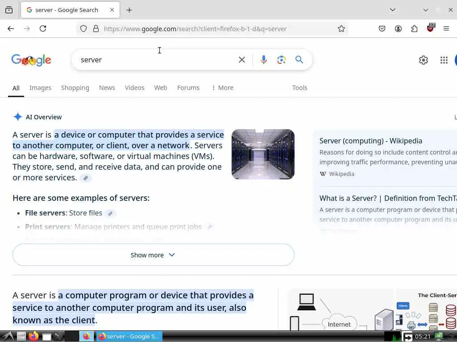
Task: View site security padlock information
Action: (x=96, y=29)
